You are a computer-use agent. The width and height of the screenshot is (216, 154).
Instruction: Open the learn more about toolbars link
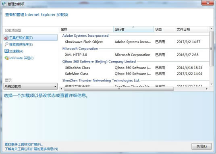(31, 149)
